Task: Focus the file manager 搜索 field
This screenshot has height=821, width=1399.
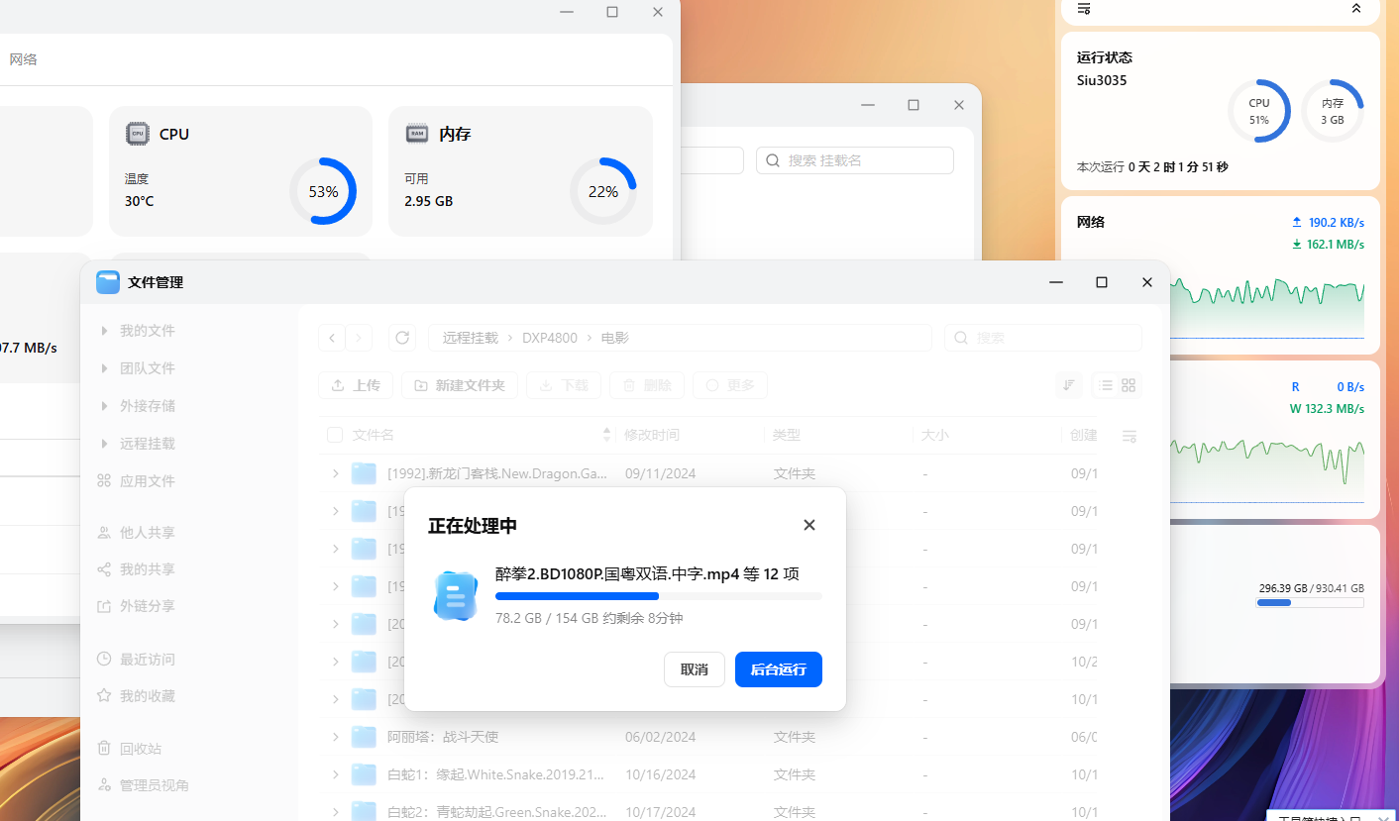Action: pos(1043,338)
